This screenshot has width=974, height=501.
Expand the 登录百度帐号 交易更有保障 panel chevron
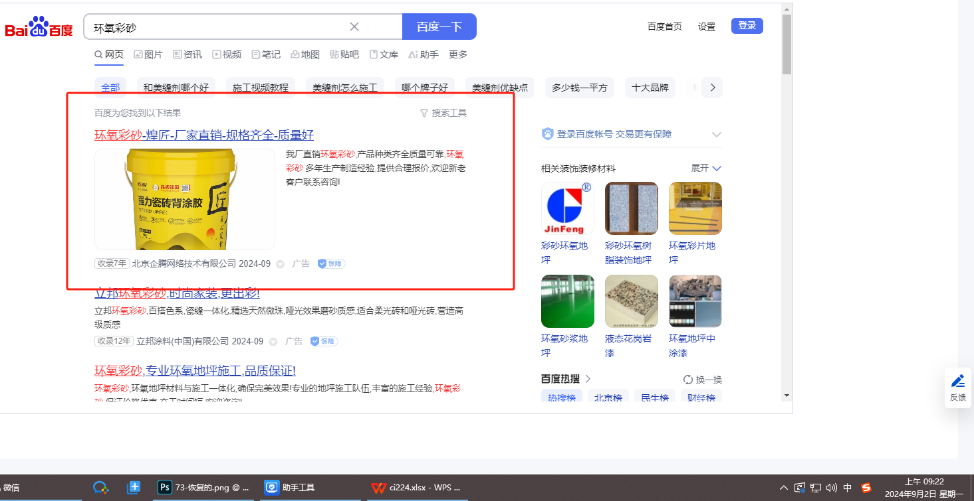point(716,134)
